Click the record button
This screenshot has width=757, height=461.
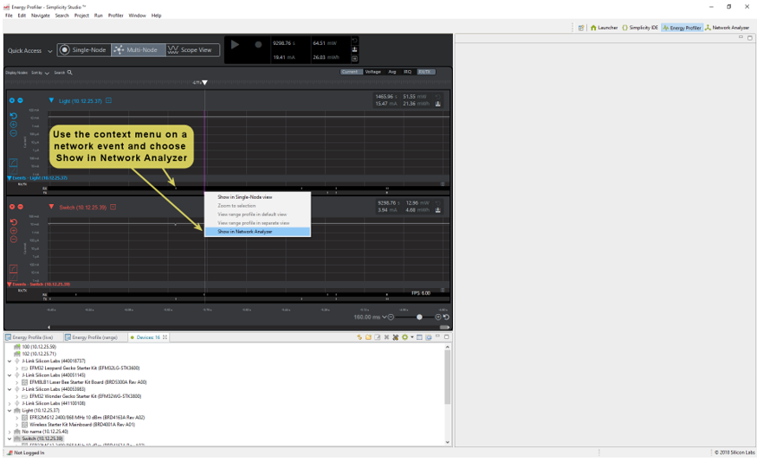point(258,44)
